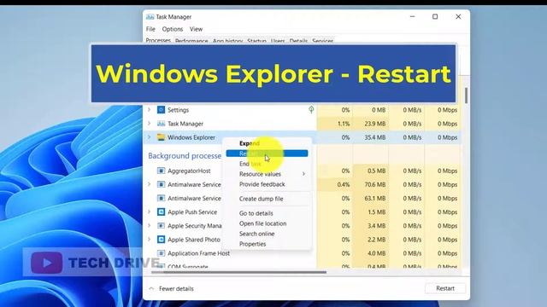Click the first Antimalware Service icon showing 70.6 MB
Image resolution: width=547 pixels, height=307 pixels.
(161, 184)
